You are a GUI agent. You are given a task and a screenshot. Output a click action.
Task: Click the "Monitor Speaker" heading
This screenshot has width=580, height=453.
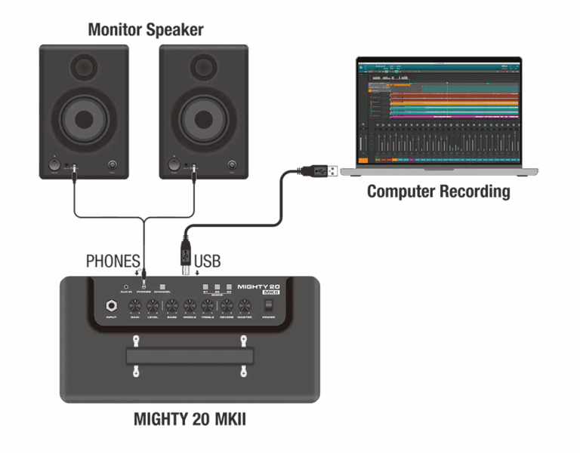click(x=146, y=30)
